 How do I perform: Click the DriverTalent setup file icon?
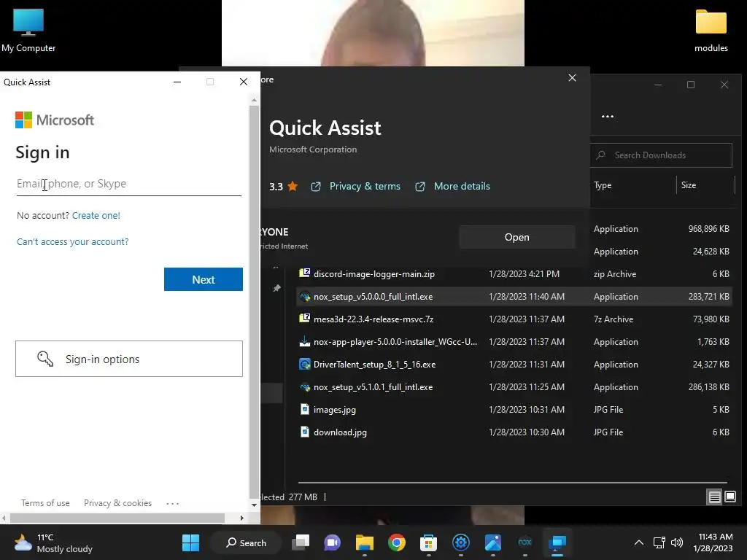coord(304,364)
